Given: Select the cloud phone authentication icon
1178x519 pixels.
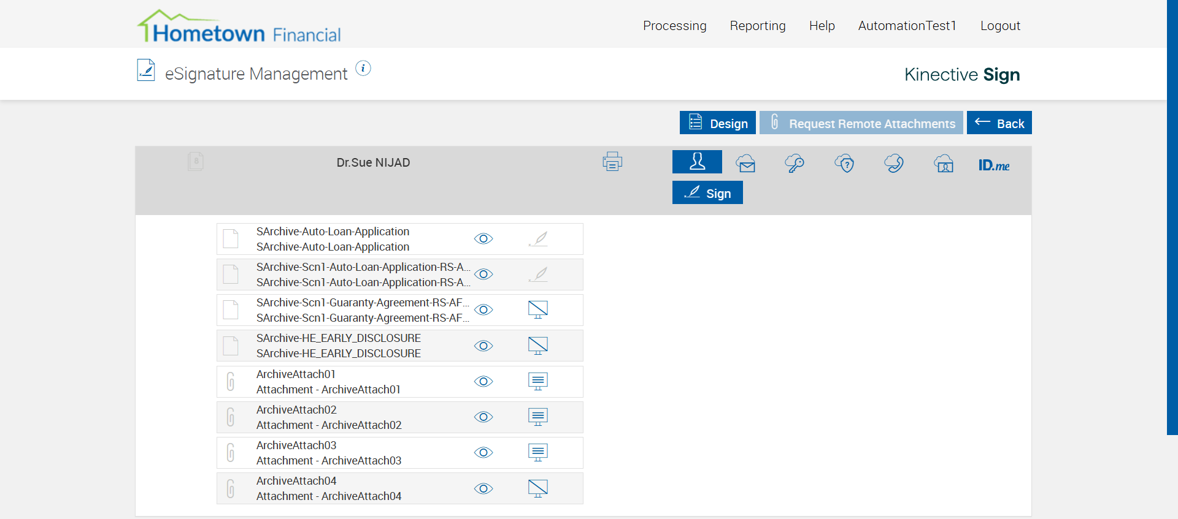Looking at the screenshot, I should click(894, 164).
